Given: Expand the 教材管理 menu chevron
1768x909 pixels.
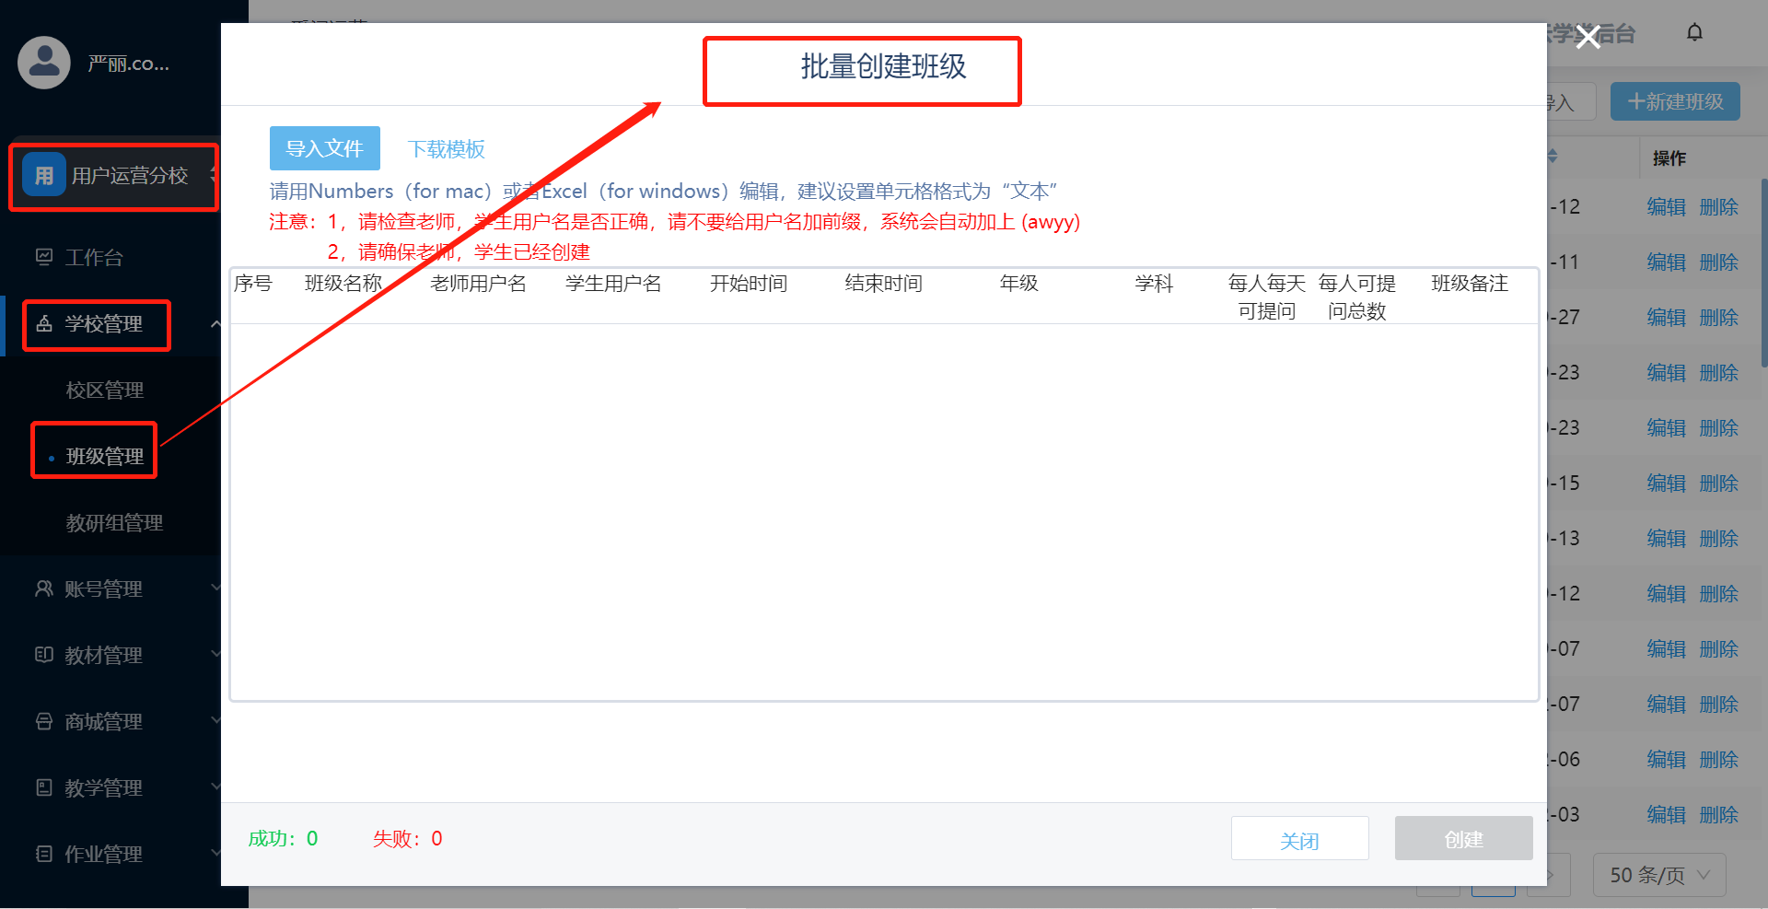Looking at the screenshot, I should click(x=215, y=653).
